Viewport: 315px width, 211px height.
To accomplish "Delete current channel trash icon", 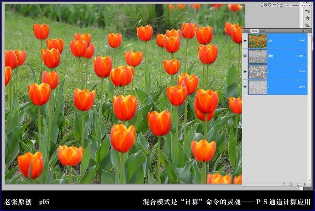I will (x=305, y=185).
